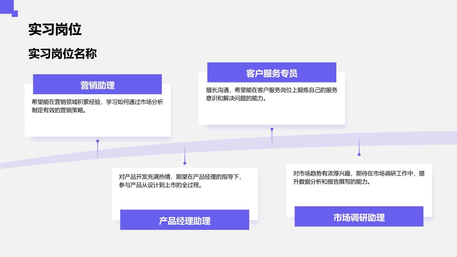Select the text starting 擅长沟通
The height and width of the screenshot is (257, 457).
coord(272,94)
